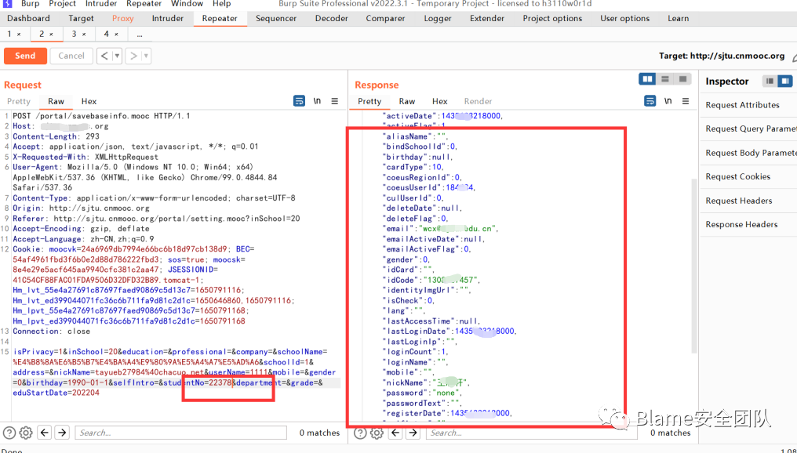
Task: Select top-bottom layout view
Action: (665, 79)
